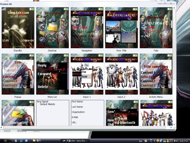Image resolution: width=190 pixels, height=143 pixels.
Task: Open the Standby preview thumbnail
Action: [18, 28]
